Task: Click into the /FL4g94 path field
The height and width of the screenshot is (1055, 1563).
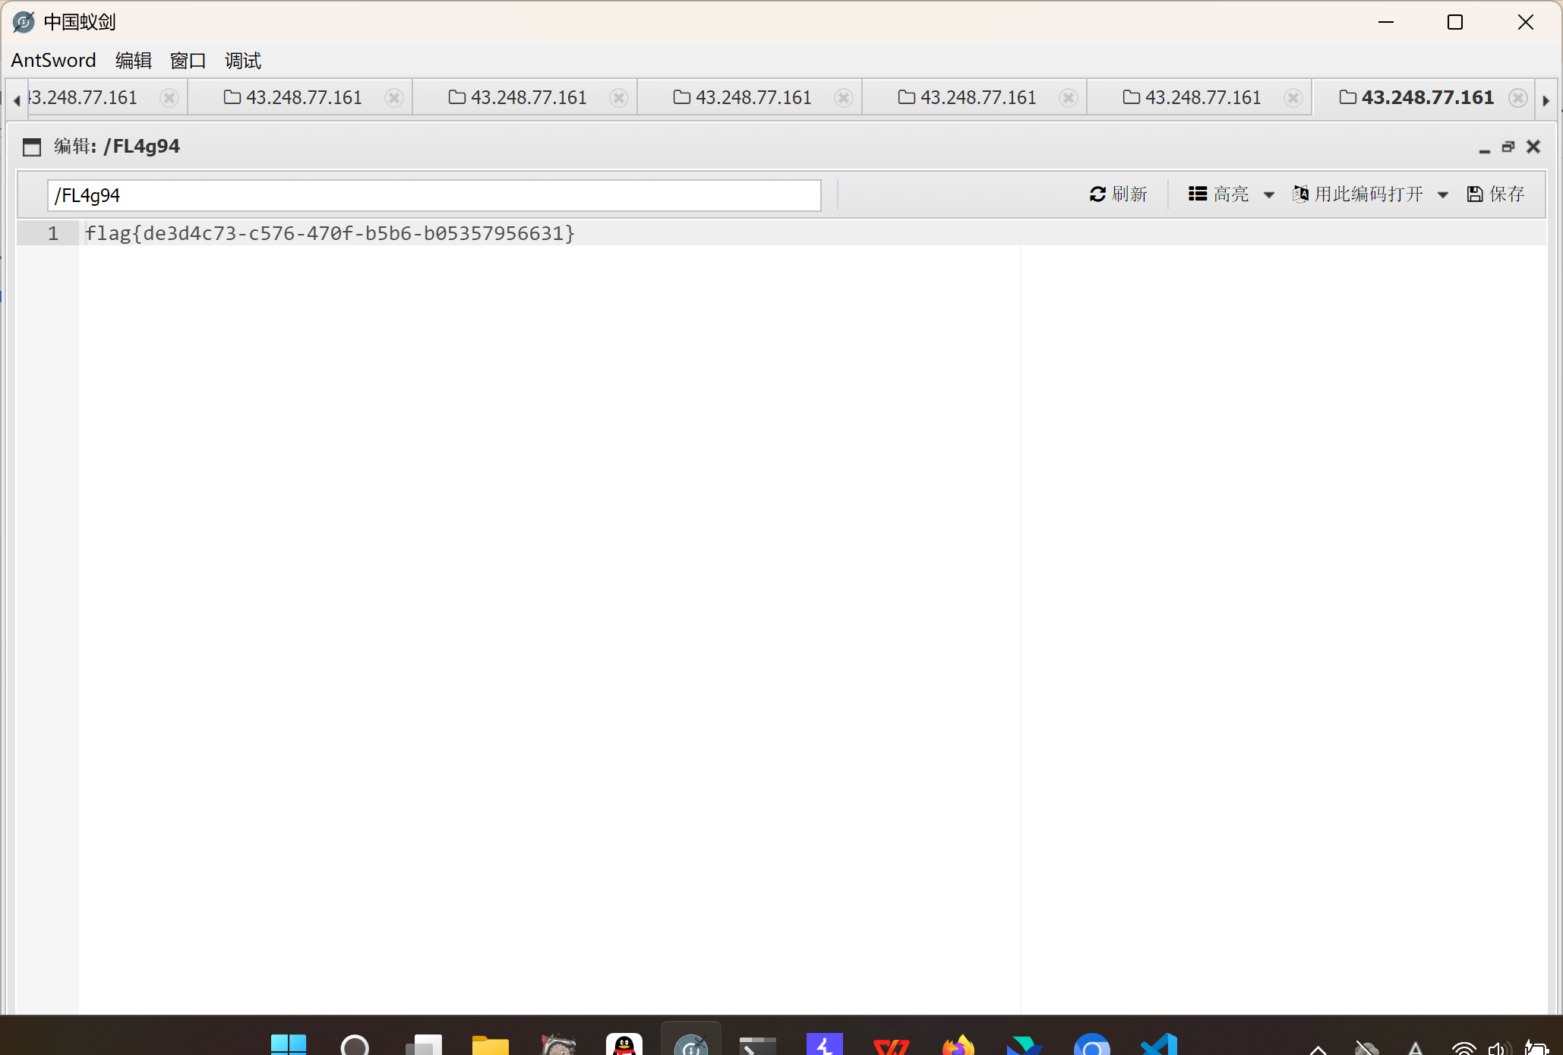Action: click(x=433, y=195)
